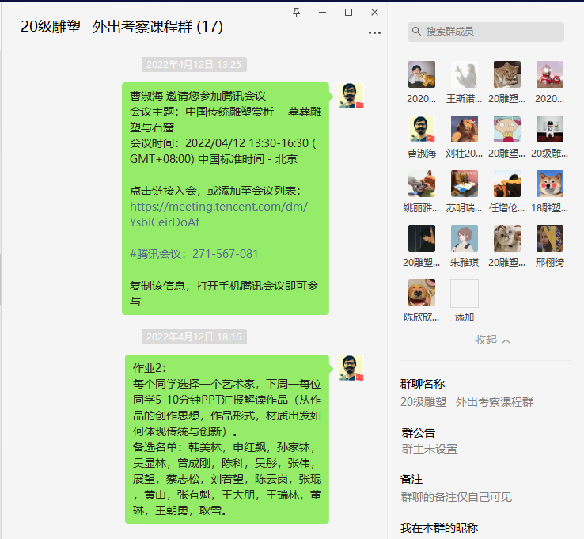Click the 群主未设置 group announcement text
The width and height of the screenshot is (584, 539).
coord(430,449)
